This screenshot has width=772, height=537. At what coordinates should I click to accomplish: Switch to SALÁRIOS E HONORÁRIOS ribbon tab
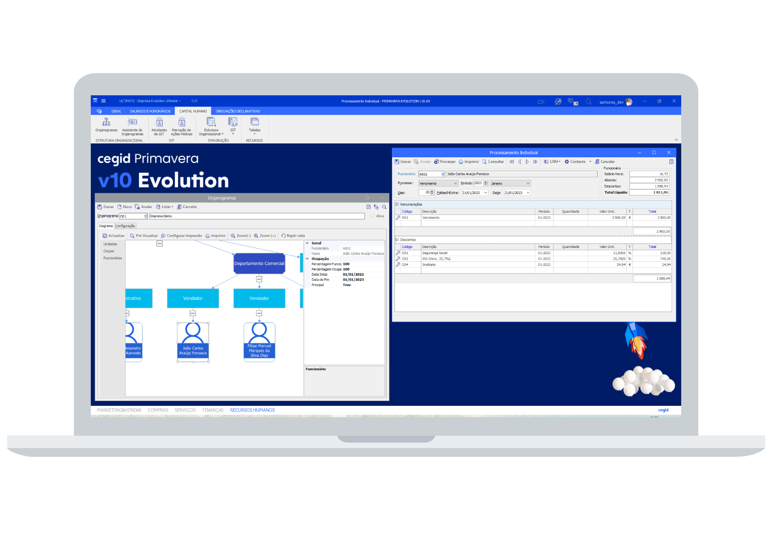(x=150, y=111)
